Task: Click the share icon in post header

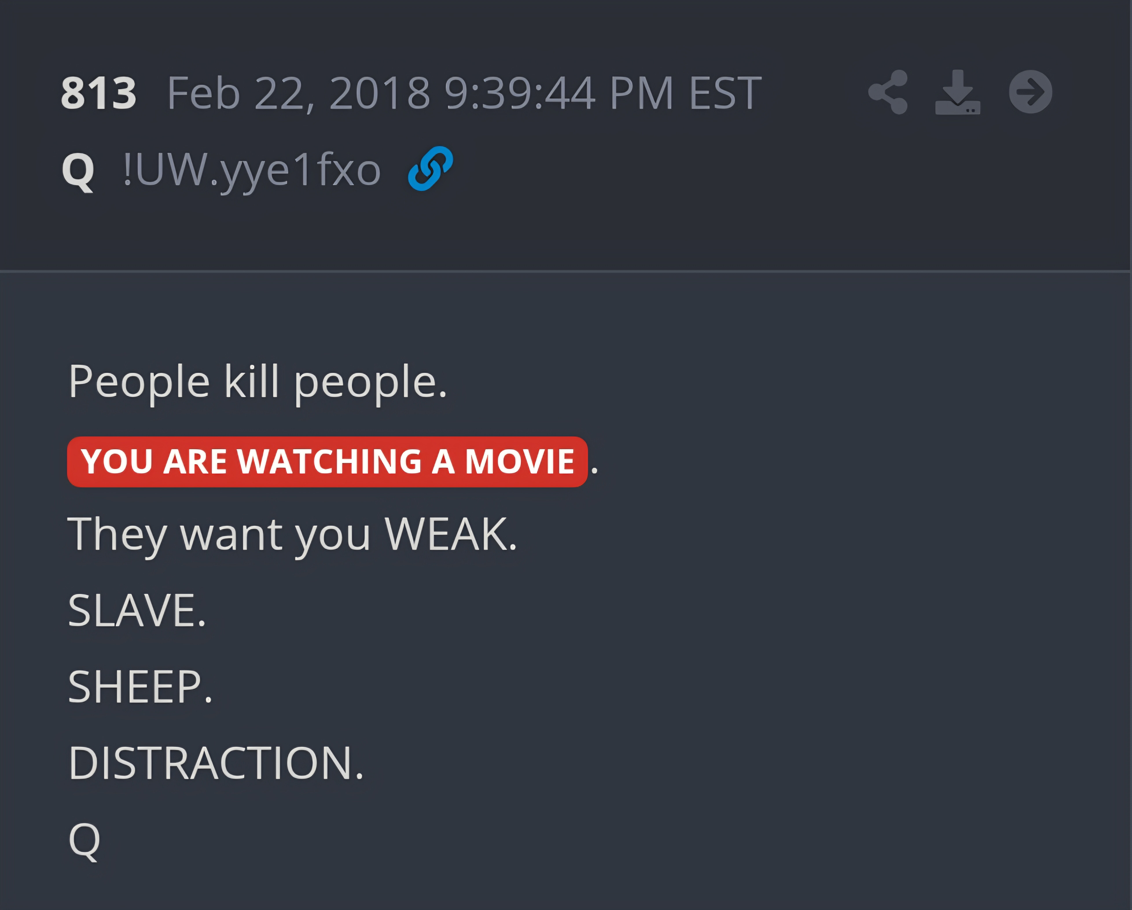Action: (888, 92)
